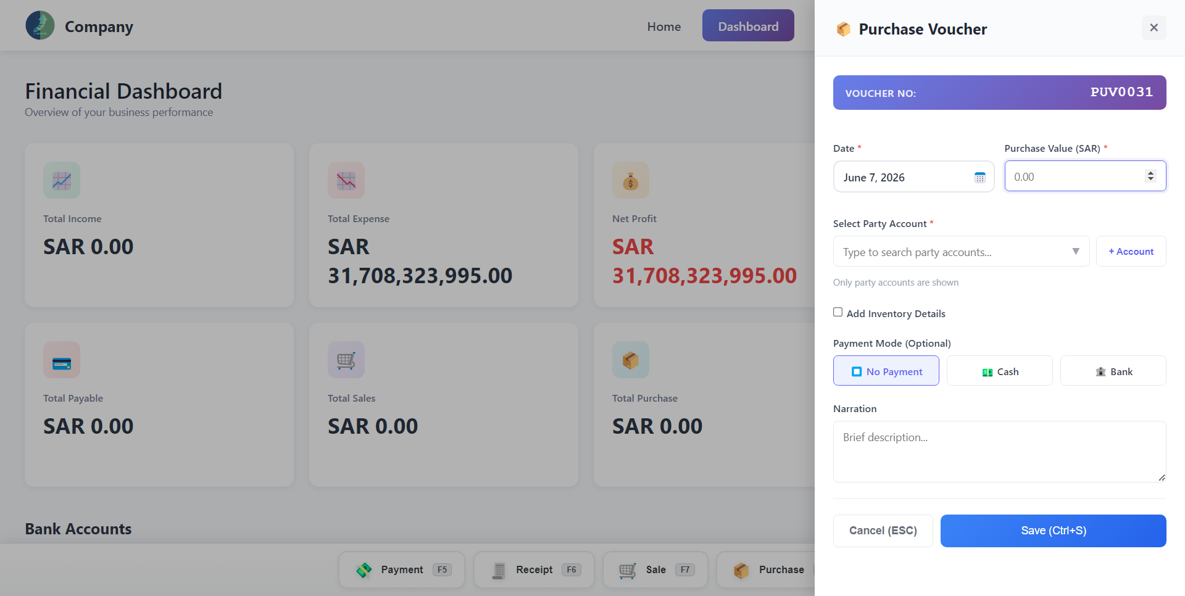
Task: Choose Bank payment mode
Action: [1113, 371]
